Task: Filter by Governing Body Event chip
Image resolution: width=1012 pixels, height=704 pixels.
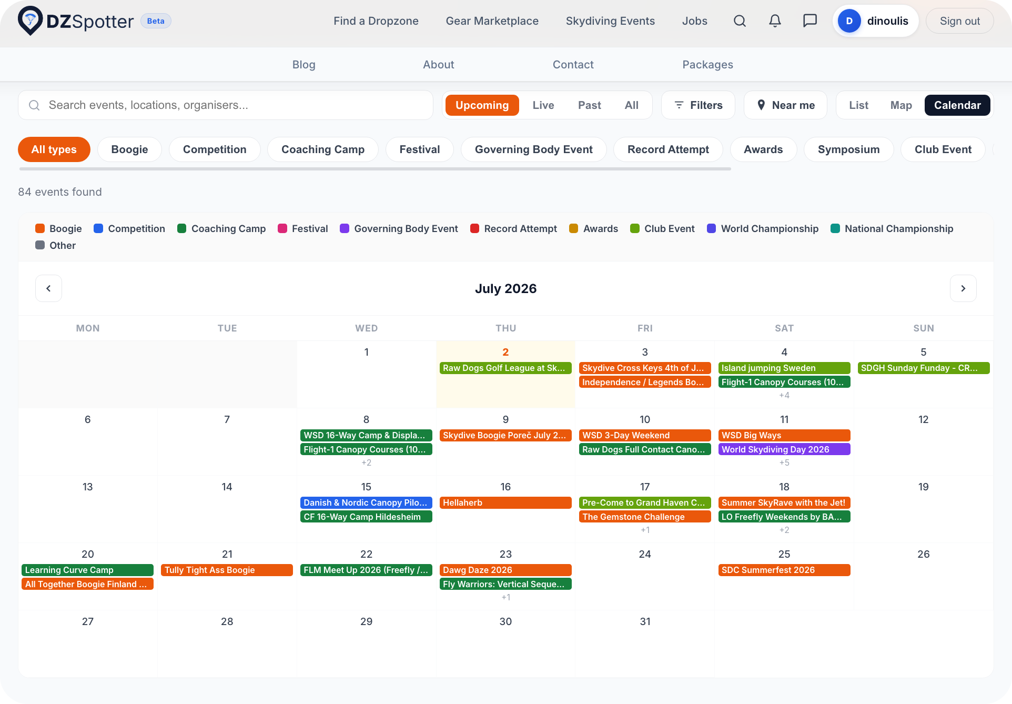Action: pyautogui.click(x=534, y=149)
